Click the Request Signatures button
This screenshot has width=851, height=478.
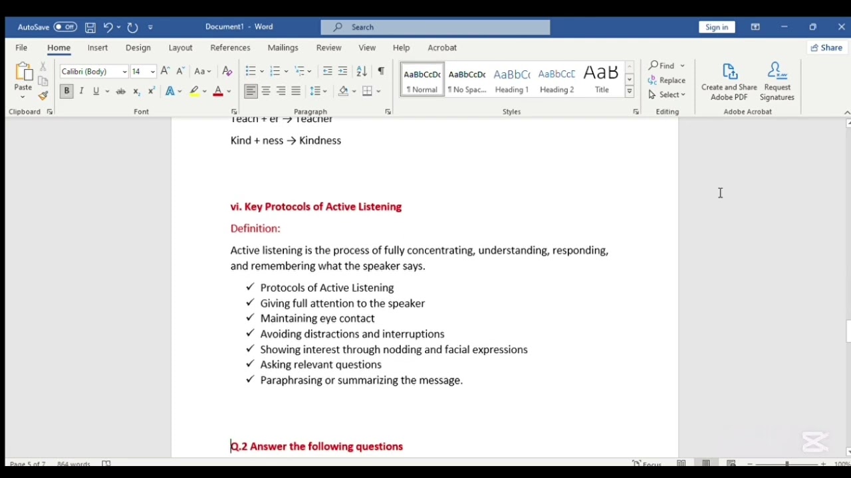(777, 82)
